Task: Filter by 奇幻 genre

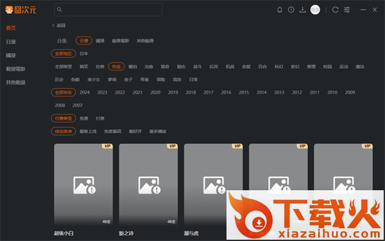Action: click(295, 67)
